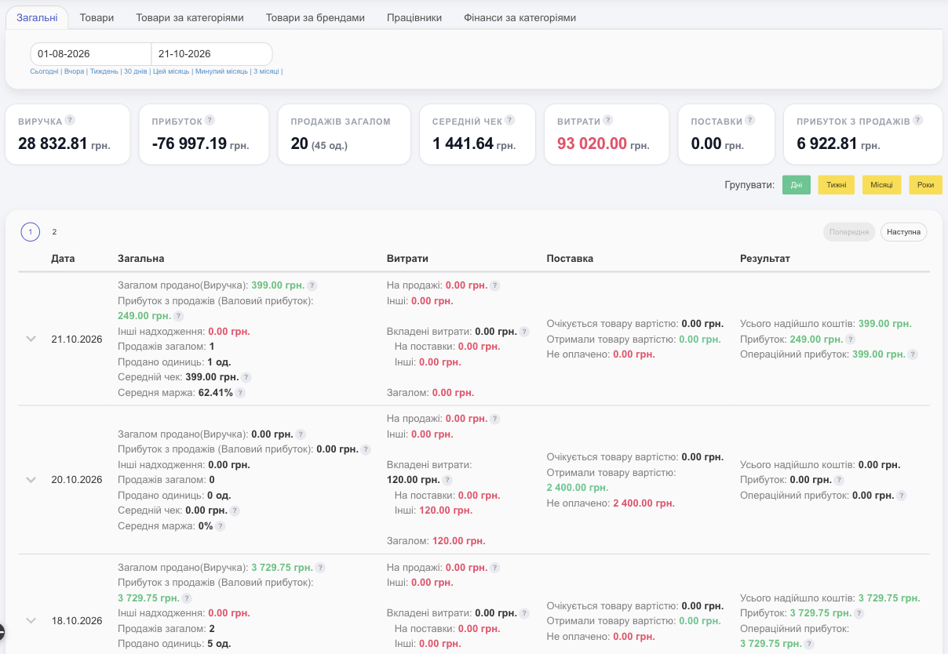Select the Фінанси за категоріями tab
This screenshot has height=654, width=948.
pos(520,17)
